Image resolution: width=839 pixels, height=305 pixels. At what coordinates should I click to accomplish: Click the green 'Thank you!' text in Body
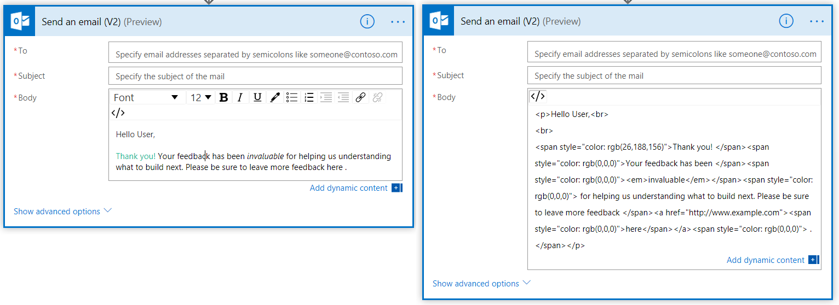click(136, 156)
